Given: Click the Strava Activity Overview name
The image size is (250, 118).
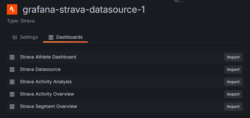Looking at the screenshot, I should (47, 94).
